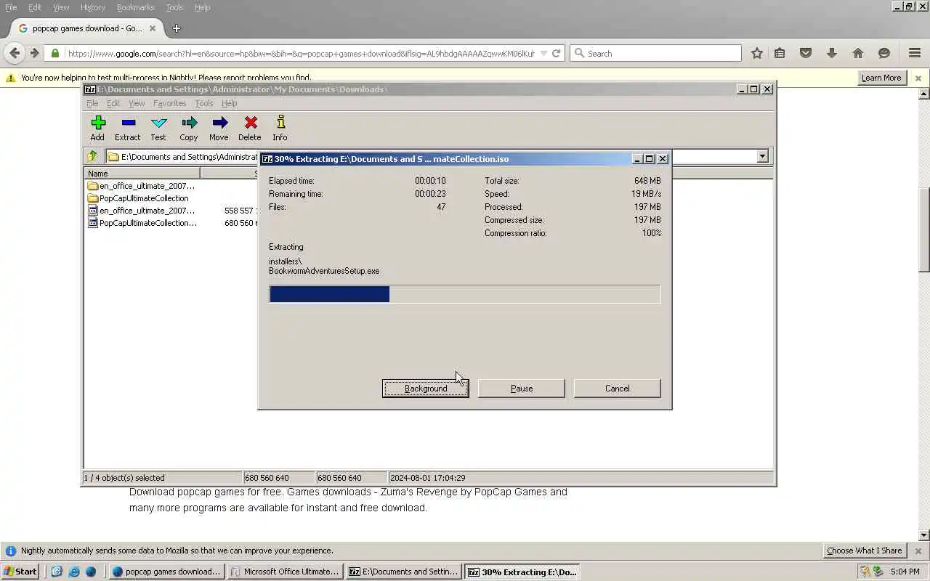Screen dimensions: 930x581
Task: Click Firefox forward arrow button
Action: (x=34, y=53)
